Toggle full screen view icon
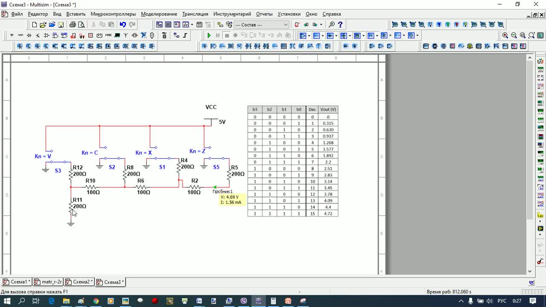 [540, 35]
